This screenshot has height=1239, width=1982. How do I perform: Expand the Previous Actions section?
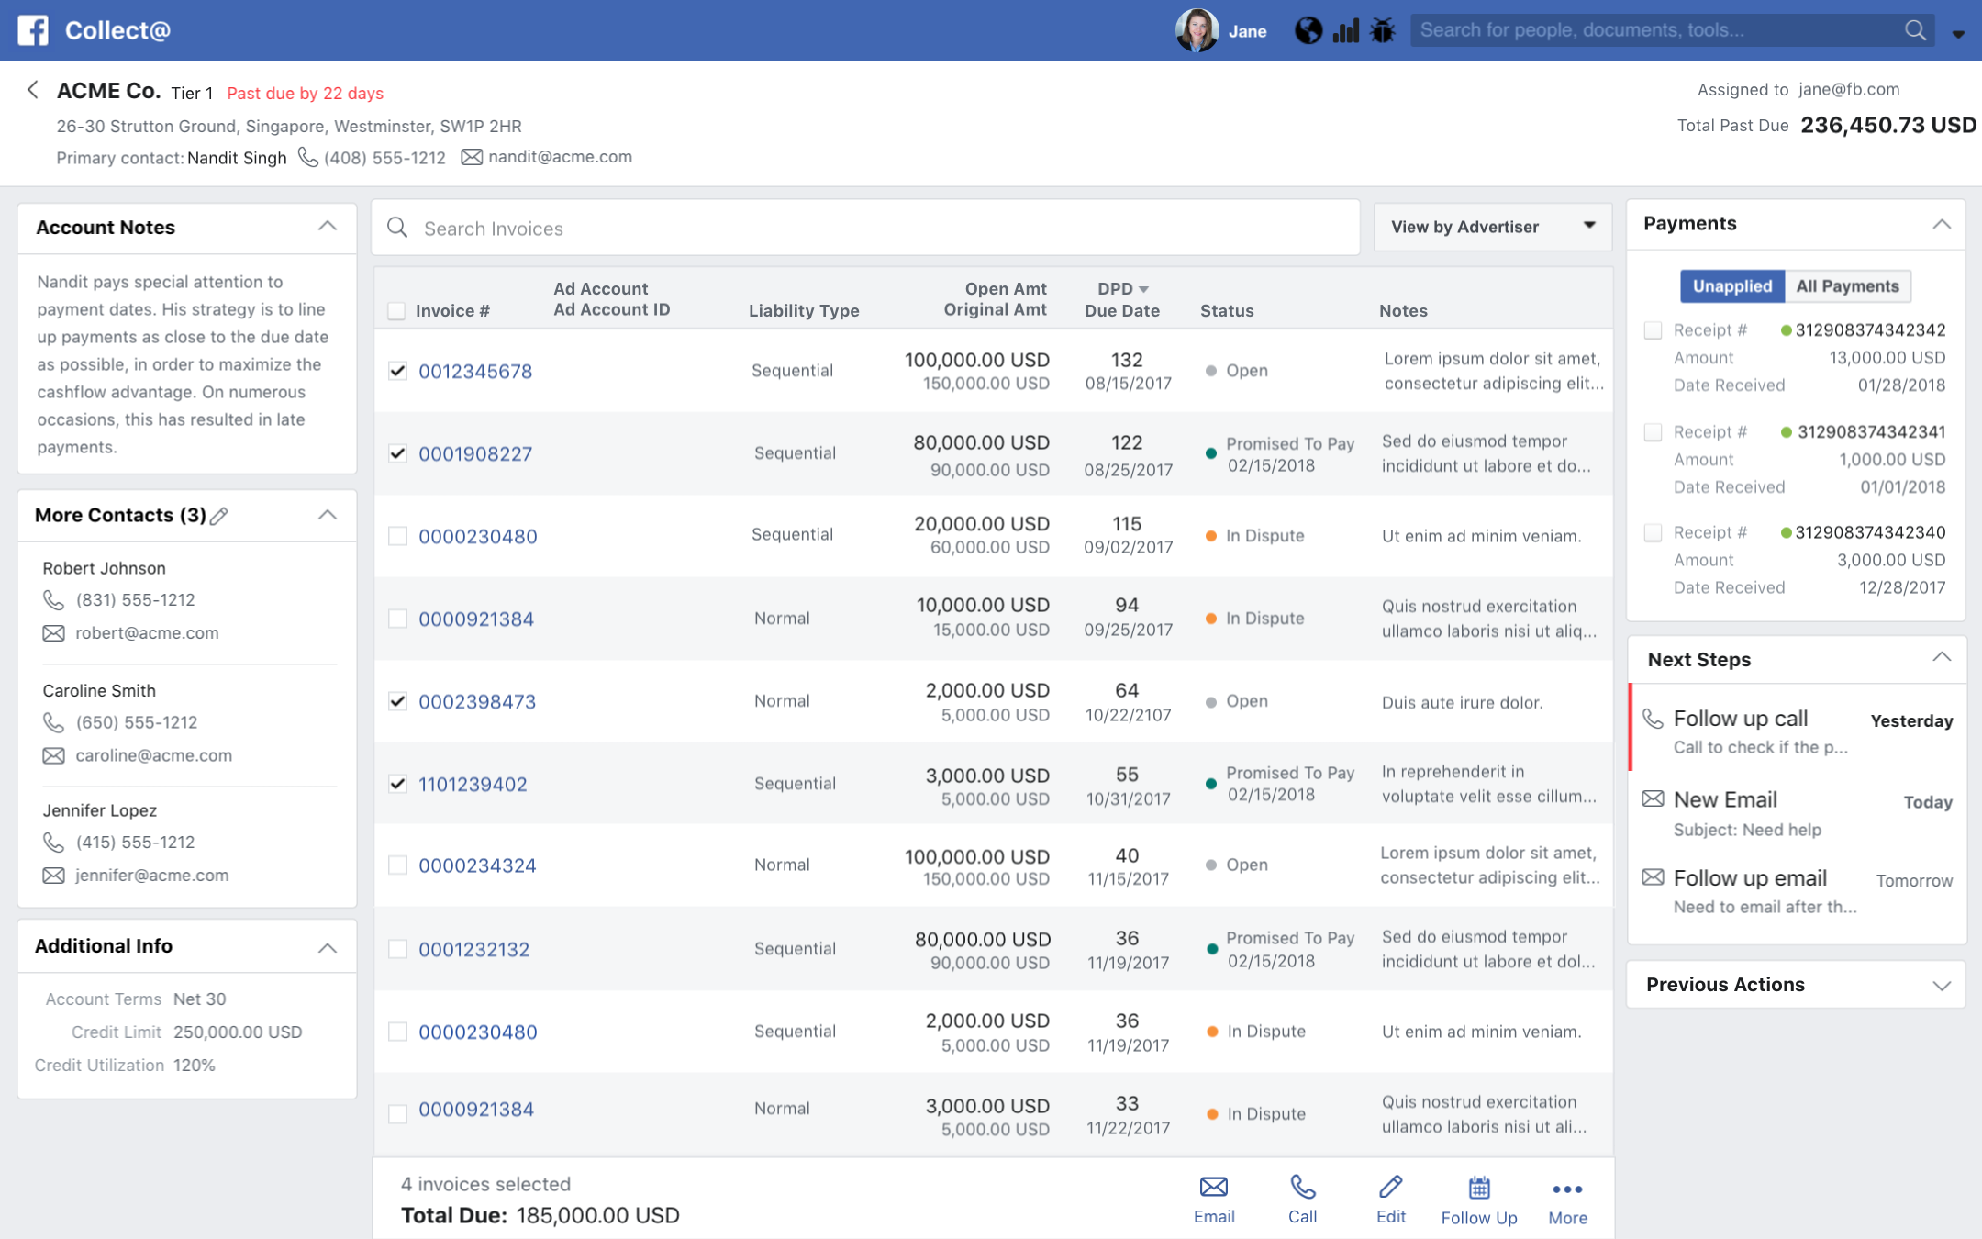[1941, 985]
